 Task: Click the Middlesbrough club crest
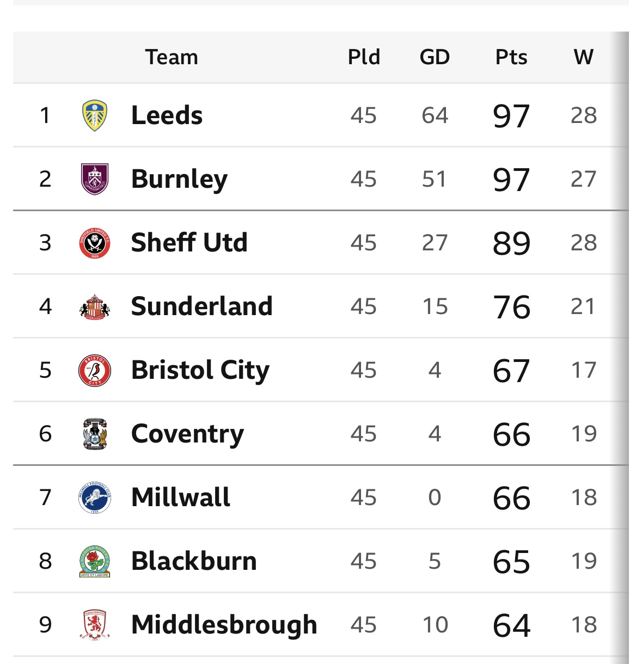95,625
